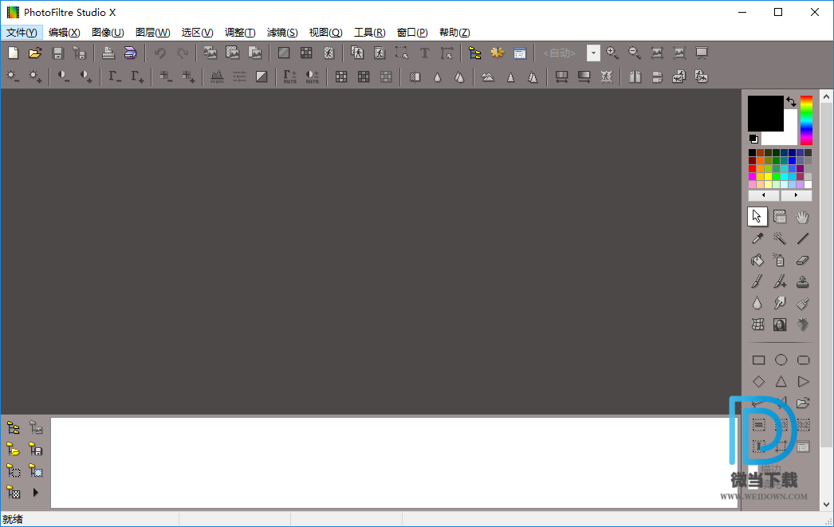The height and width of the screenshot is (527, 834).
Task: Click the white image explorer strip
Action: (394, 462)
